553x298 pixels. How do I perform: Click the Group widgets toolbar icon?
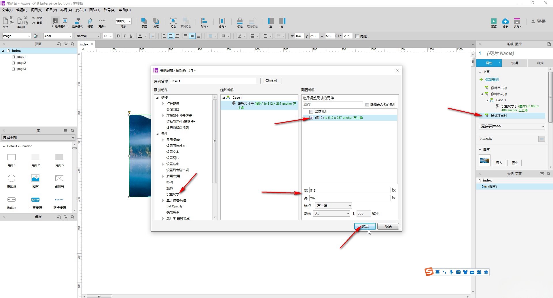[x=173, y=21]
